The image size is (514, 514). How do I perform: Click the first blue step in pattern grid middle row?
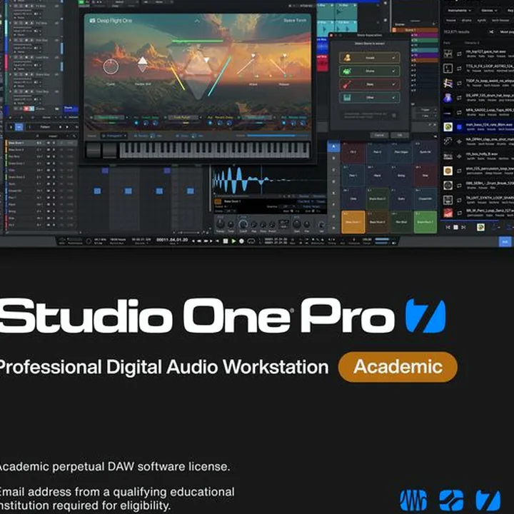(x=97, y=191)
